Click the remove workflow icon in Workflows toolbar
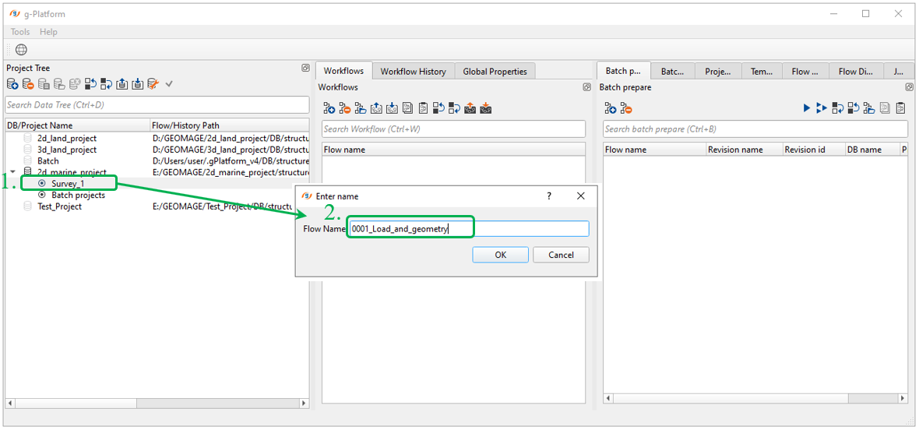Viewport: 919px width, 430px height. click(x=344, y=108)
